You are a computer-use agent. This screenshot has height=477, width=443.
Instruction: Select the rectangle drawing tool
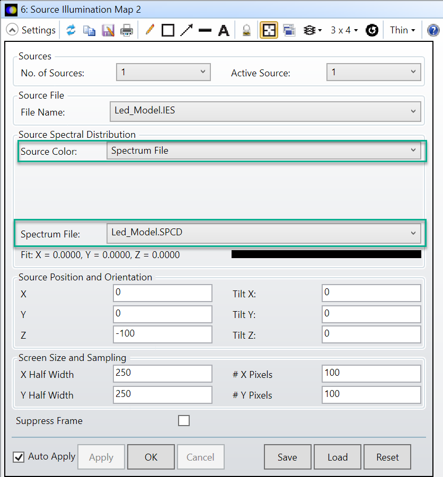(x=168, y=30)
